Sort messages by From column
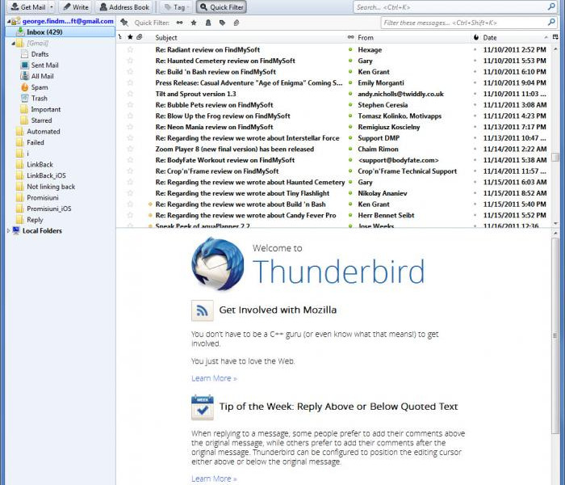Image resolution: width=565 pixels, height=485 pixels. tap(413, 37)
